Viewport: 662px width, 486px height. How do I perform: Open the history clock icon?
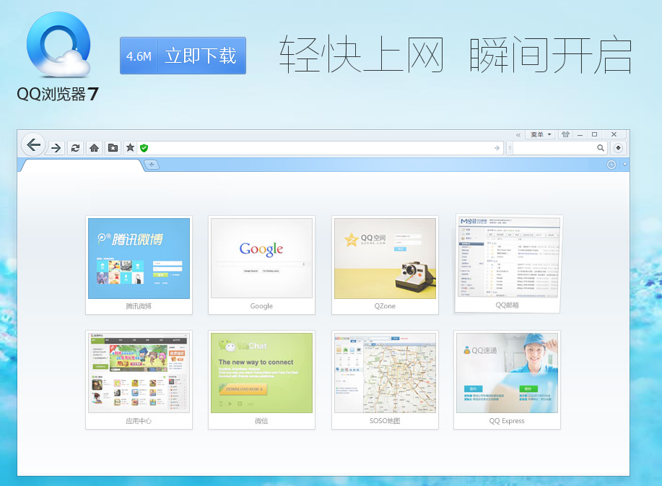[x=611, y=165]
